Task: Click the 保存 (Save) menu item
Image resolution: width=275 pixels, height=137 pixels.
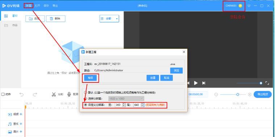Action: [x=46, y=5]
